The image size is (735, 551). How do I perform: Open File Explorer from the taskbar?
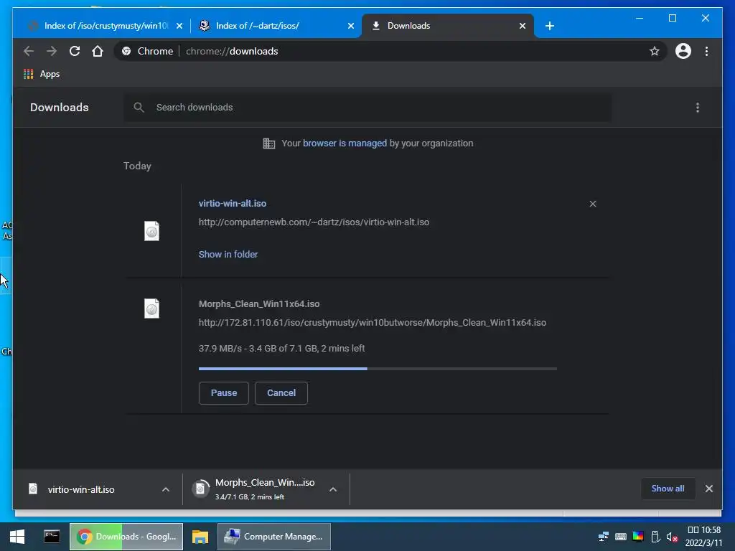coord(200,537)
